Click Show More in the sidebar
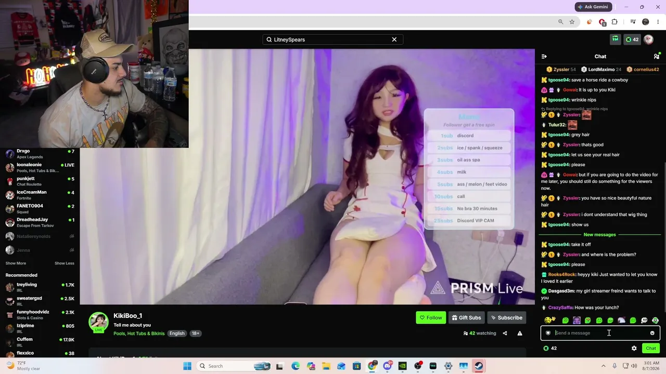This screenshot has width=666, height=374. tap(16, 263)
